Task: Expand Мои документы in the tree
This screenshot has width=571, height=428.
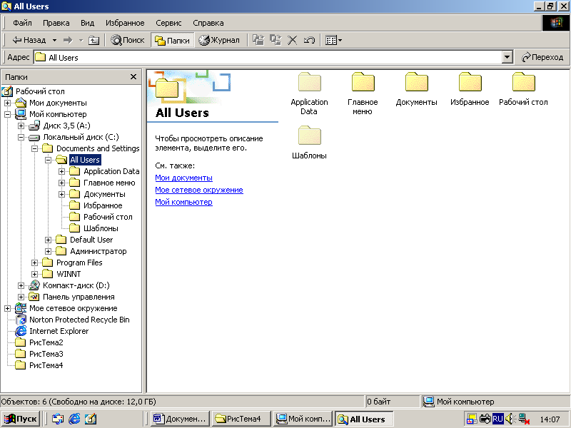Action: 7,103
